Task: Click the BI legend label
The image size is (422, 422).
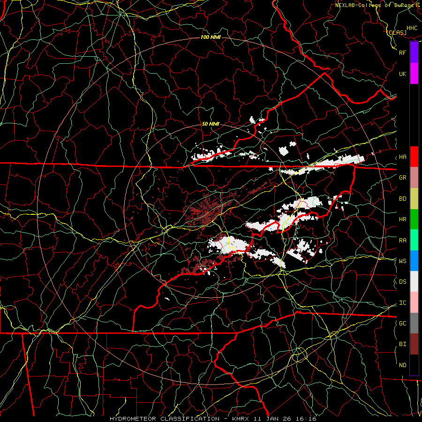Action: coord(403,344)
